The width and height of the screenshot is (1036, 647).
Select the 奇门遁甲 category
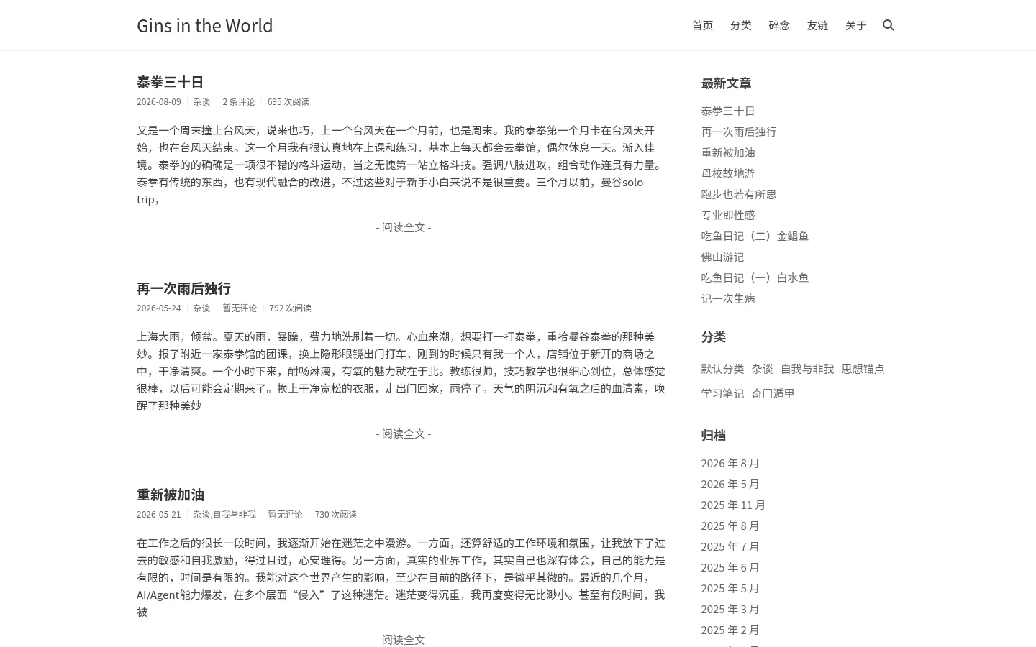pyautogui.click(x=773, y=393)
